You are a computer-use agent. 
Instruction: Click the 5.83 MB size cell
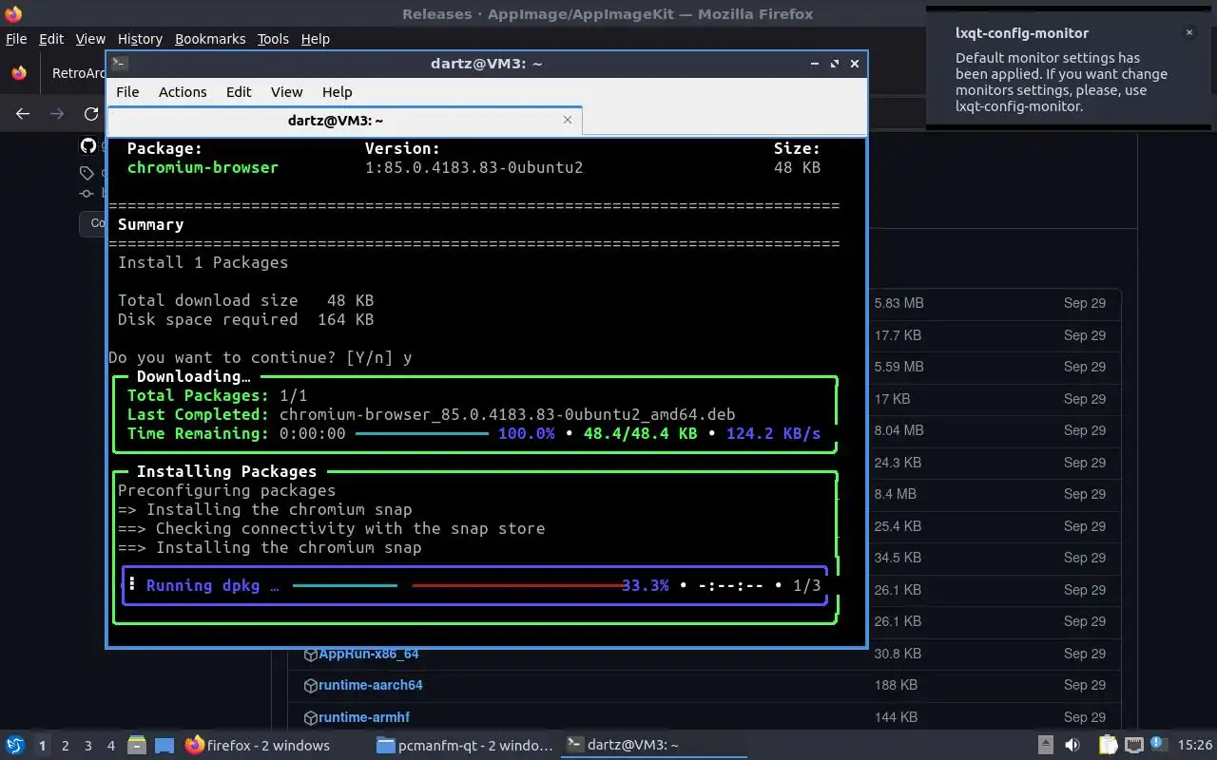point(898,303)
